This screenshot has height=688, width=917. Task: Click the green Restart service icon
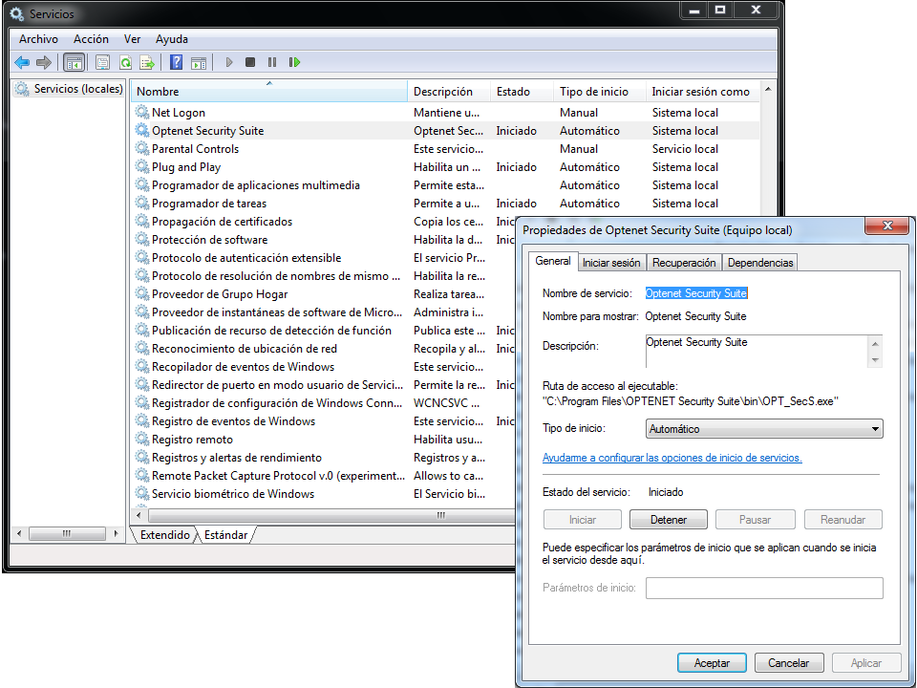(x=295, y=63)
